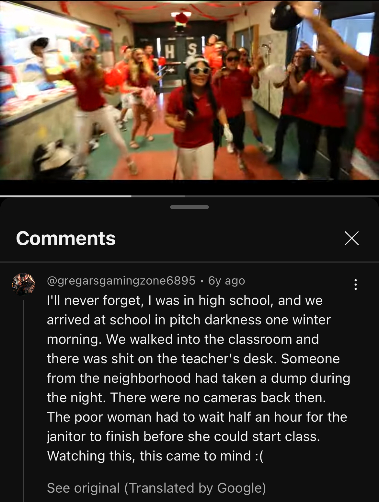Tap the username @gregarsgamingzone6895
379x502 pixels.
coord(121,281)
